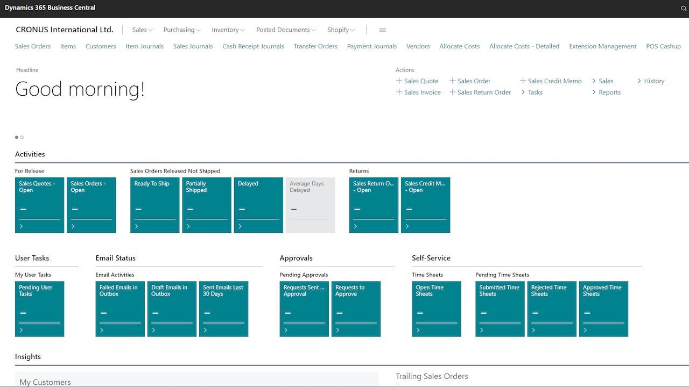Go to CRONUS International Ltd. home

[x=65, y=30]
